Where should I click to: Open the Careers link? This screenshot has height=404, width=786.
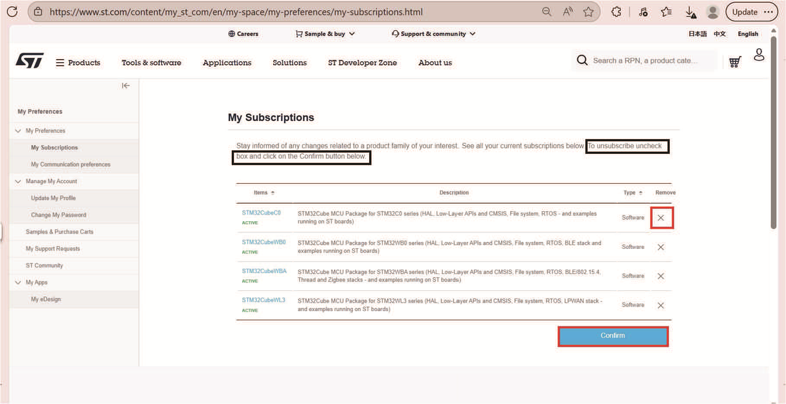point(243,34)
